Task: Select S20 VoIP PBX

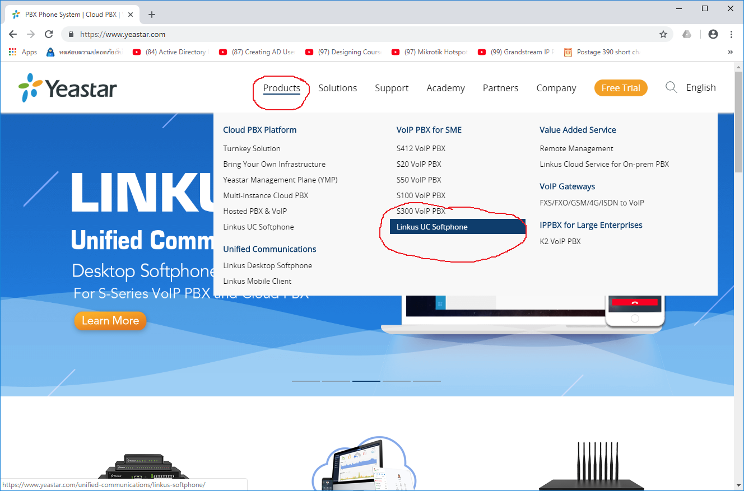Action: 419,164
